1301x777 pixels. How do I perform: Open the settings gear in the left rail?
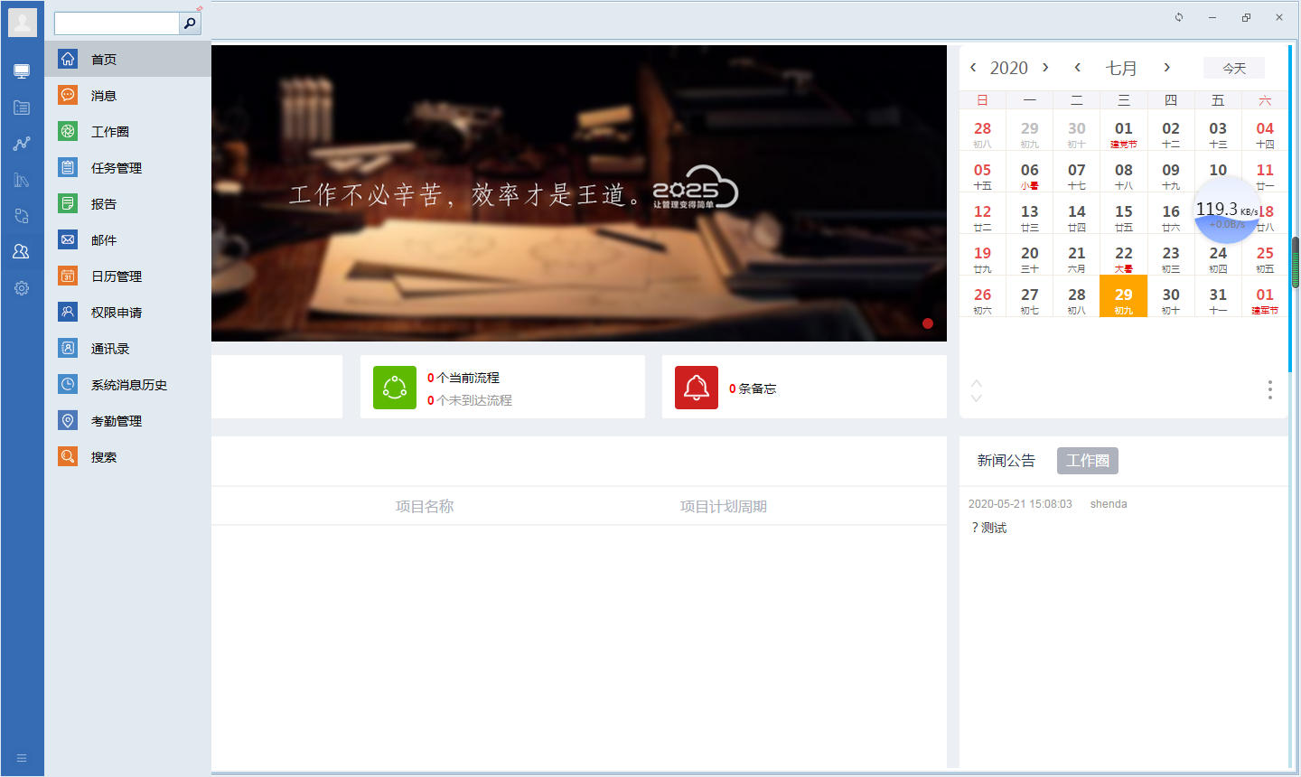tap(21, 287)
